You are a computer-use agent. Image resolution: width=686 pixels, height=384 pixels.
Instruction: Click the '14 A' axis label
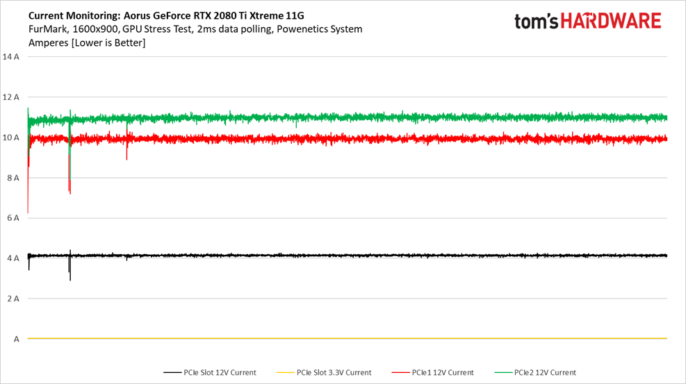(x=10, y=56)
